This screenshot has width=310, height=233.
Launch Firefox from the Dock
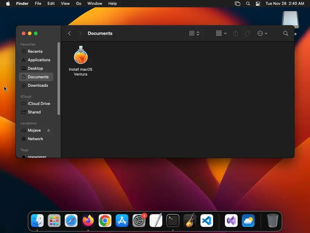[x=88, y=221]
